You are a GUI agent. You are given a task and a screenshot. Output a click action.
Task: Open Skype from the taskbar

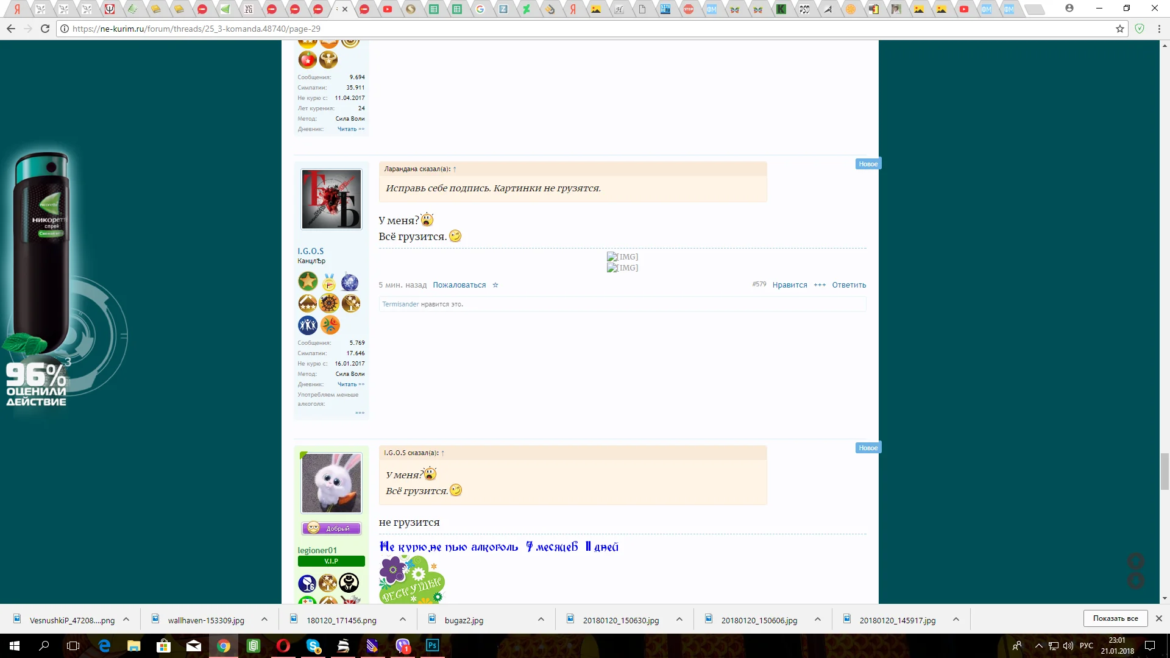tap(313, 646)
